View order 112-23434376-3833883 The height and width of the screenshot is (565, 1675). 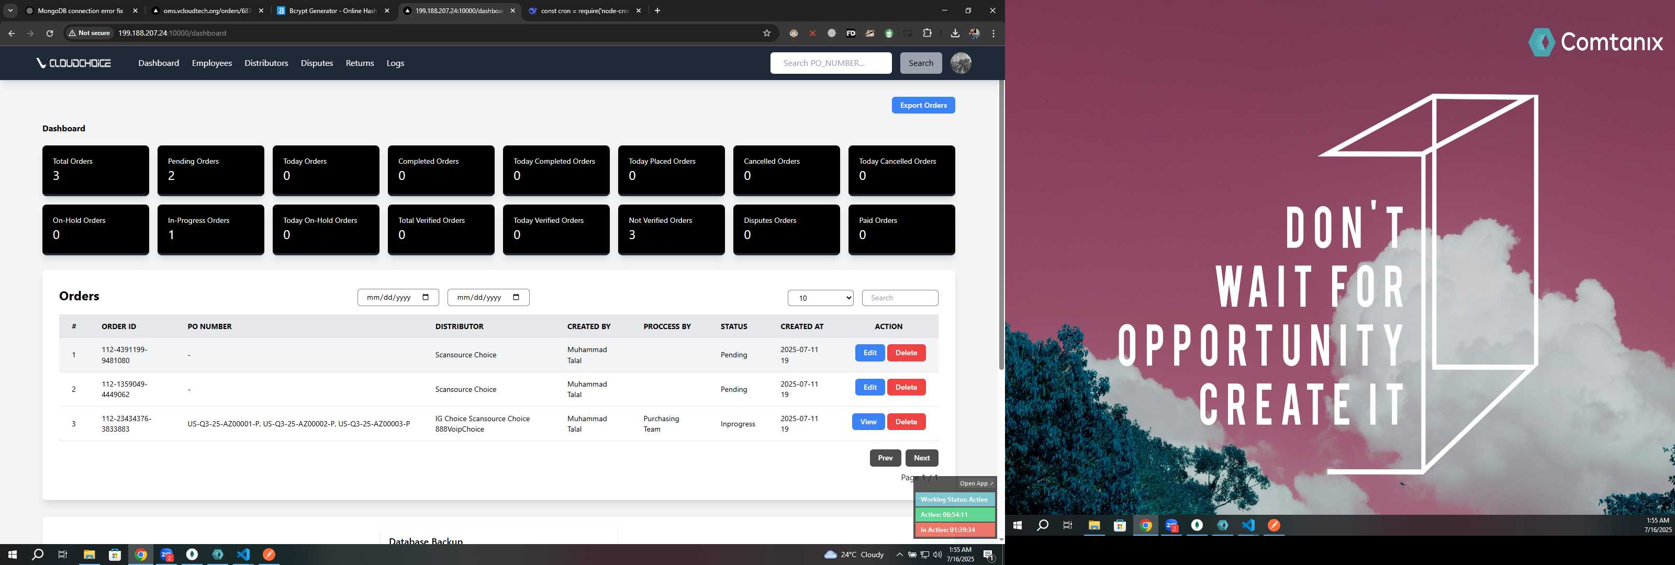coord(868,422)
